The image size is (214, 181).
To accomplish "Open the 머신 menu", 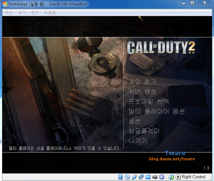I will [9, 12].
